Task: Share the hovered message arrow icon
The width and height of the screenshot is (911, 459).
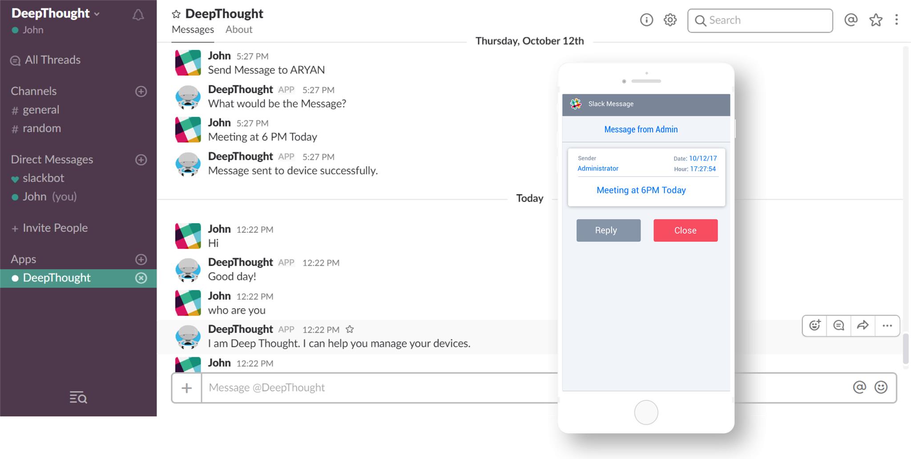Action: (x=863, y=326)
